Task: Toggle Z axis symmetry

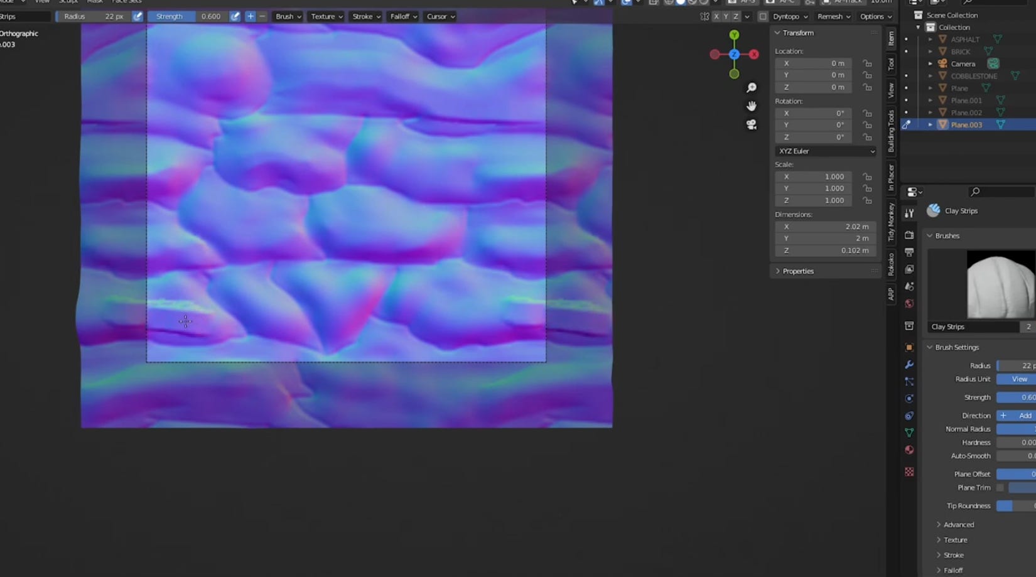Action: (x=736, y=16)
